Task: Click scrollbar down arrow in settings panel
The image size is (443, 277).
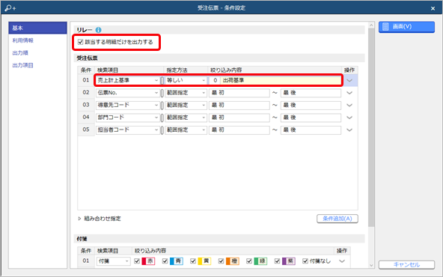Action: (371, 266)
